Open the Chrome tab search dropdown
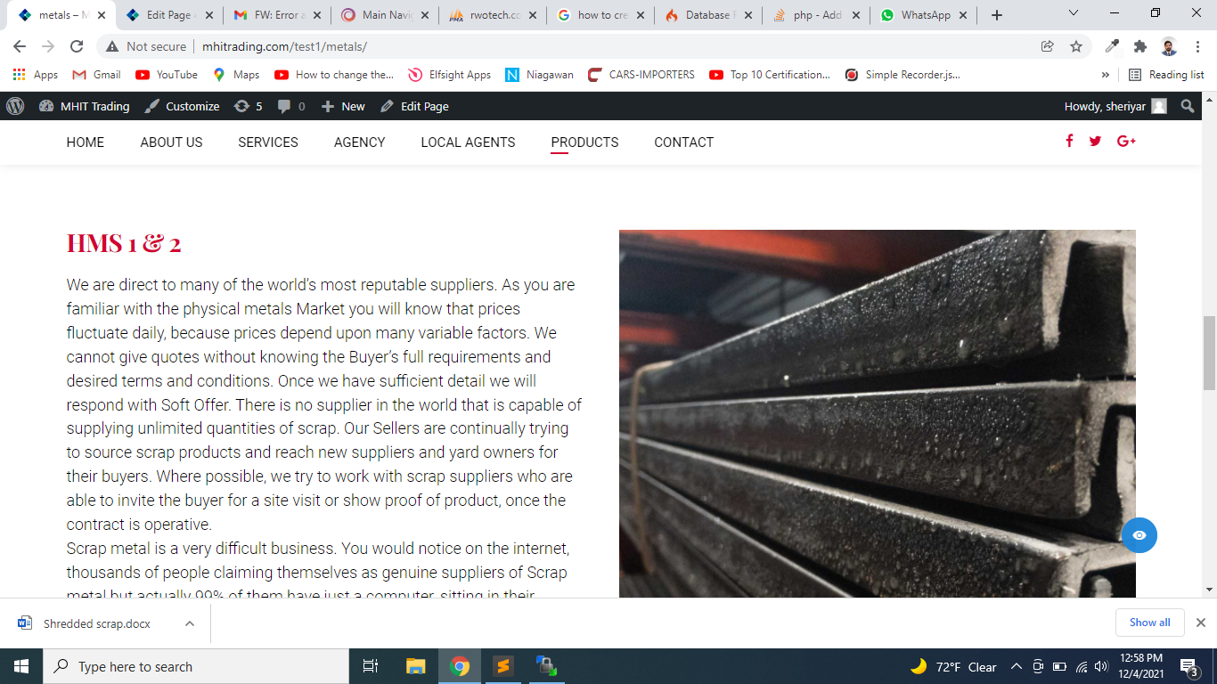 point(1073,14)
